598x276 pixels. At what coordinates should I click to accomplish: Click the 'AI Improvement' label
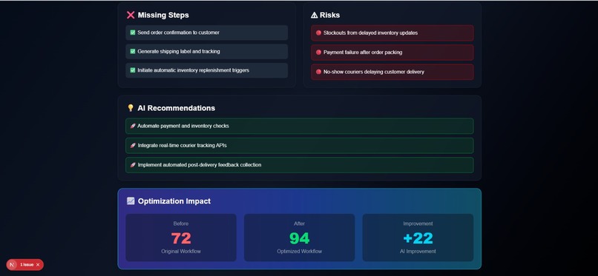pyautogui.click(x=418, y=252)
